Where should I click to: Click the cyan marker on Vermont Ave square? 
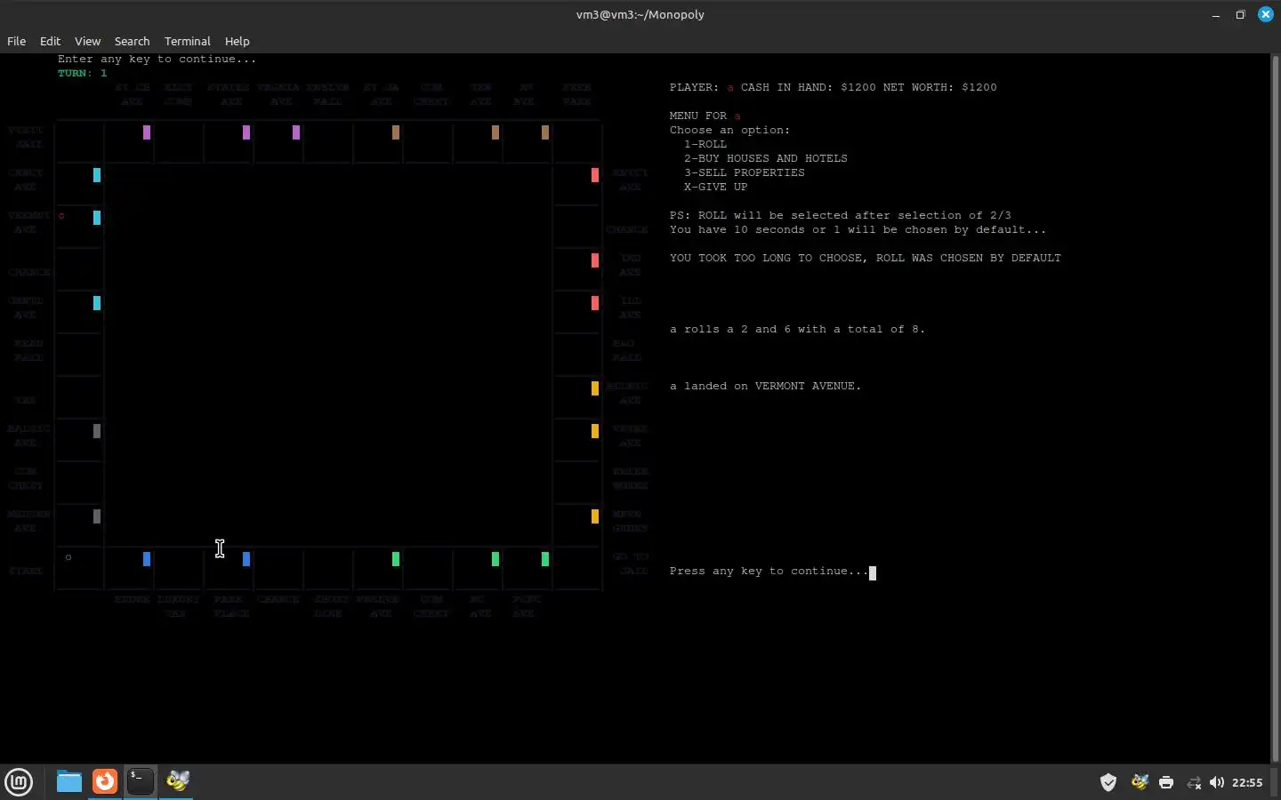coord(97,218)
